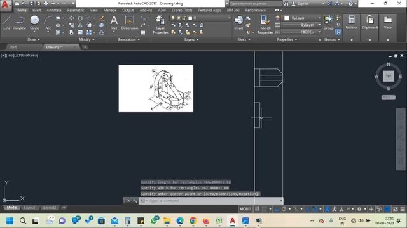Screen dimensions: 407x228
Task: Select the Line drawing tool
Action: coord(7,23)
